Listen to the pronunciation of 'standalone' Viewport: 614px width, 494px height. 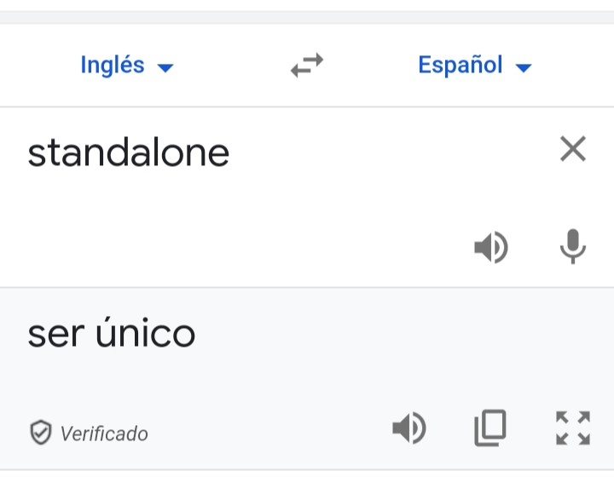click(x=491, y=248)
